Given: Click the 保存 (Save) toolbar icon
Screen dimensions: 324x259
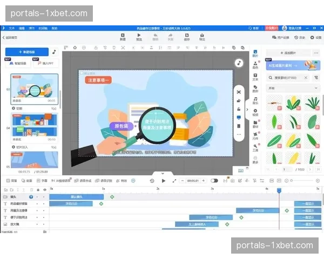Looking at the screenshot, I should point(187,37).
